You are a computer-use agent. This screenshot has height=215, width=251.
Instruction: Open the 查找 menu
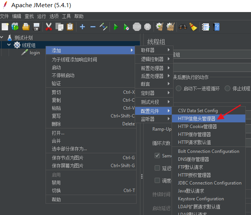29,16
